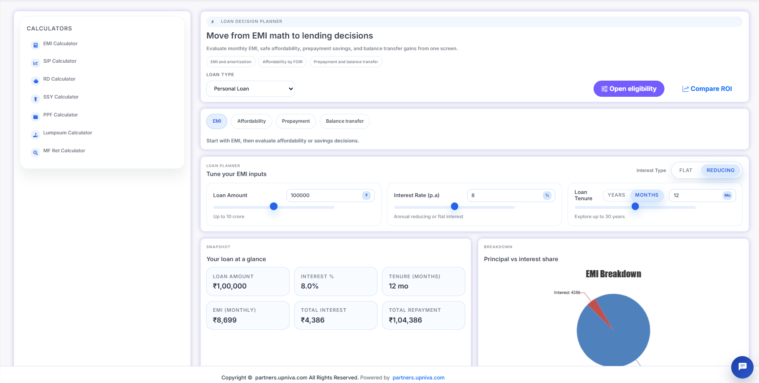Click the Lumpsum Calculator hand icon
Image resolution: width=759 pixels, height=383 pixels.
(35, 135)
